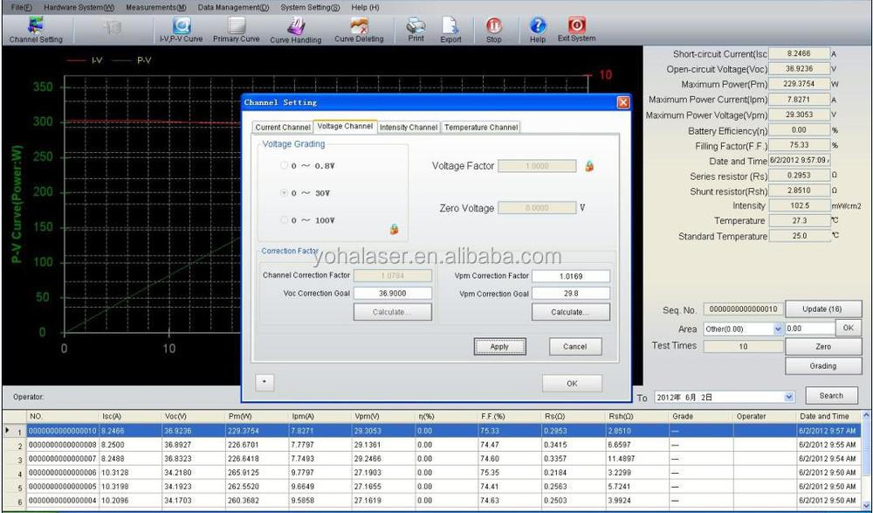This screenshot has width=873, height=513.
Task: Open the Hardware System menu
Action: (x=79, y=7)
